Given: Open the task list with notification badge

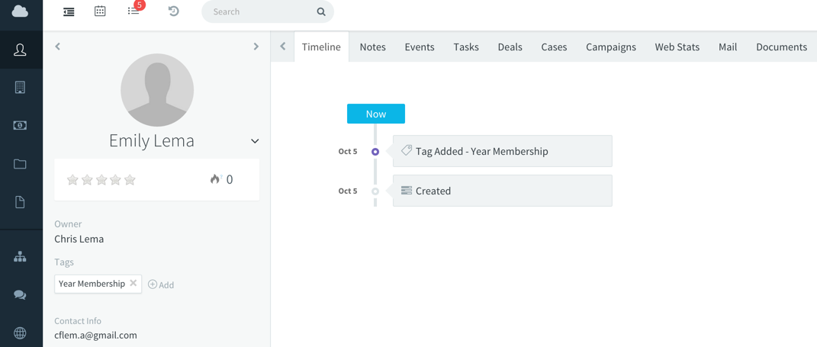Looking at the screenshot, I should 133,11.
